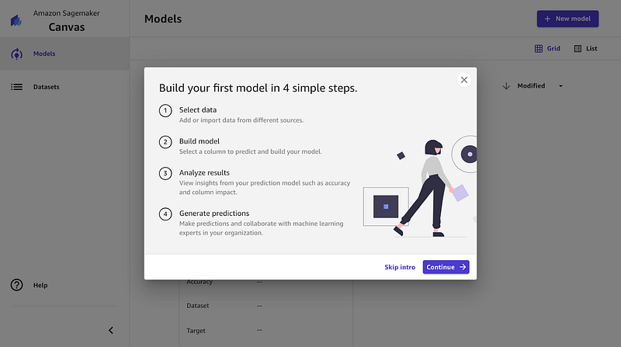Screen dimensions: 621x347
Task: Select the Generate predictions step title
Action: (214, 213)
